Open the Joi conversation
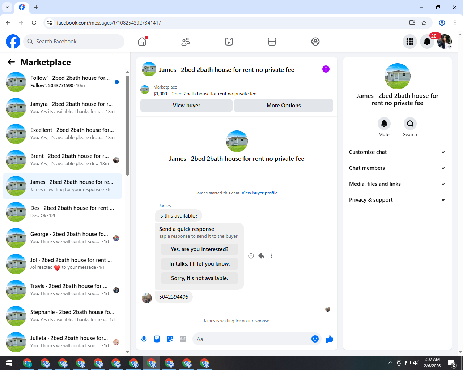Viewport: 463px width, 370px height. [x=62, y=264]
